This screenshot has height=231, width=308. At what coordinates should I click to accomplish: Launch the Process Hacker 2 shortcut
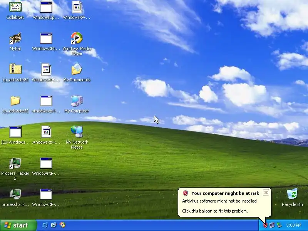(x=15, y=163)
